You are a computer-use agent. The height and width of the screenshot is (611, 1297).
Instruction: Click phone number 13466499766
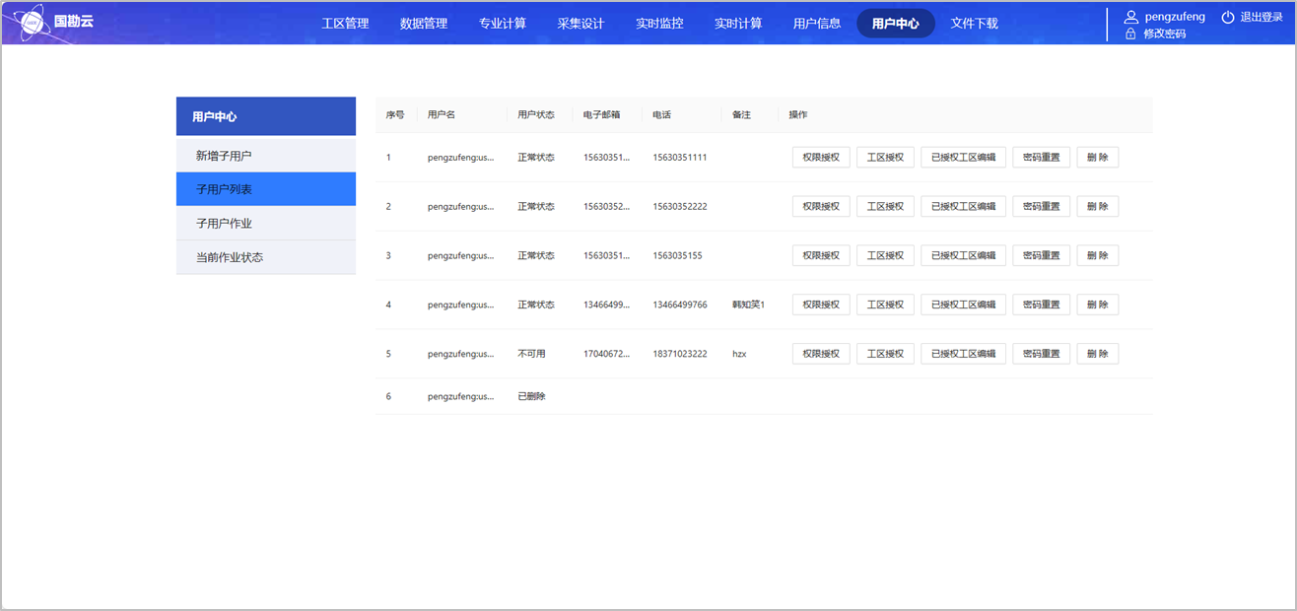[x=680, y=305]
